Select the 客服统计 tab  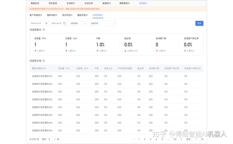(107, 3)
